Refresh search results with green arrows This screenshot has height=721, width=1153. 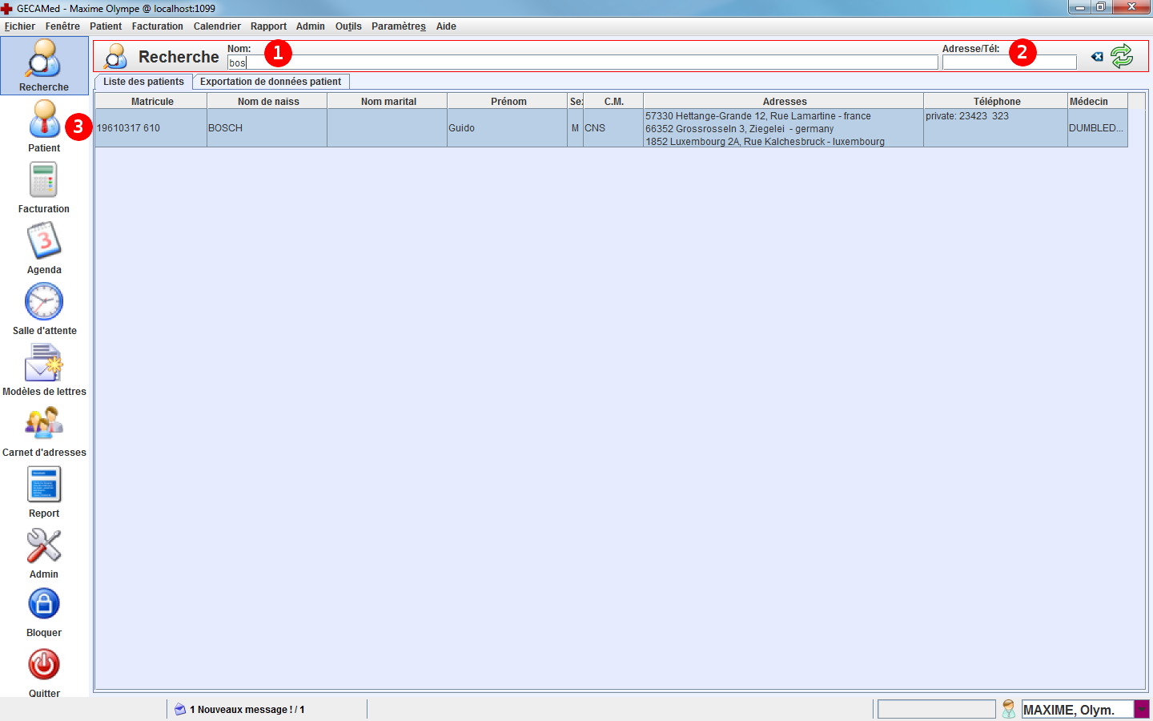[x=1122, y=56]
